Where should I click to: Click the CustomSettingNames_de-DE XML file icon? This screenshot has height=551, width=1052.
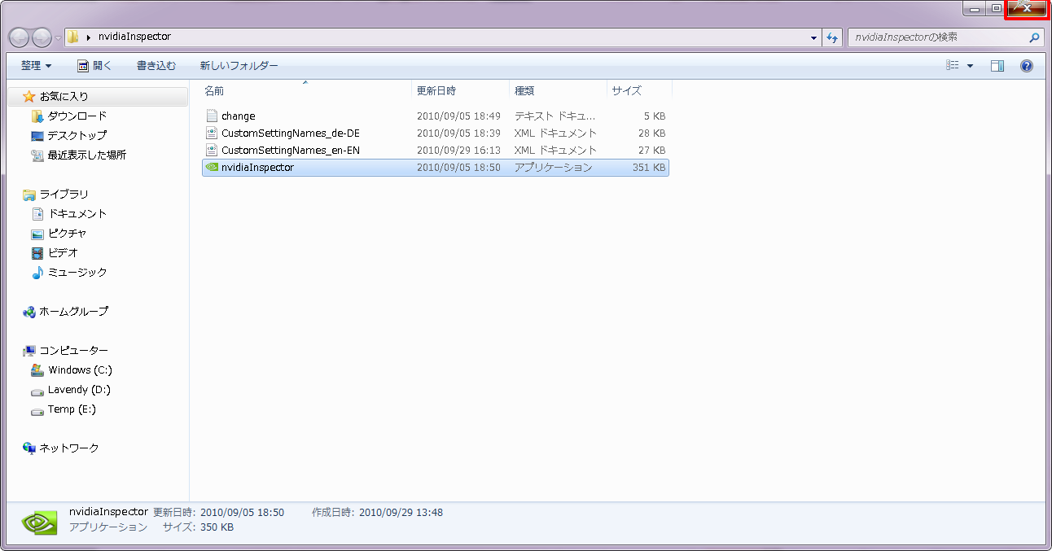(x=212, y=133)
